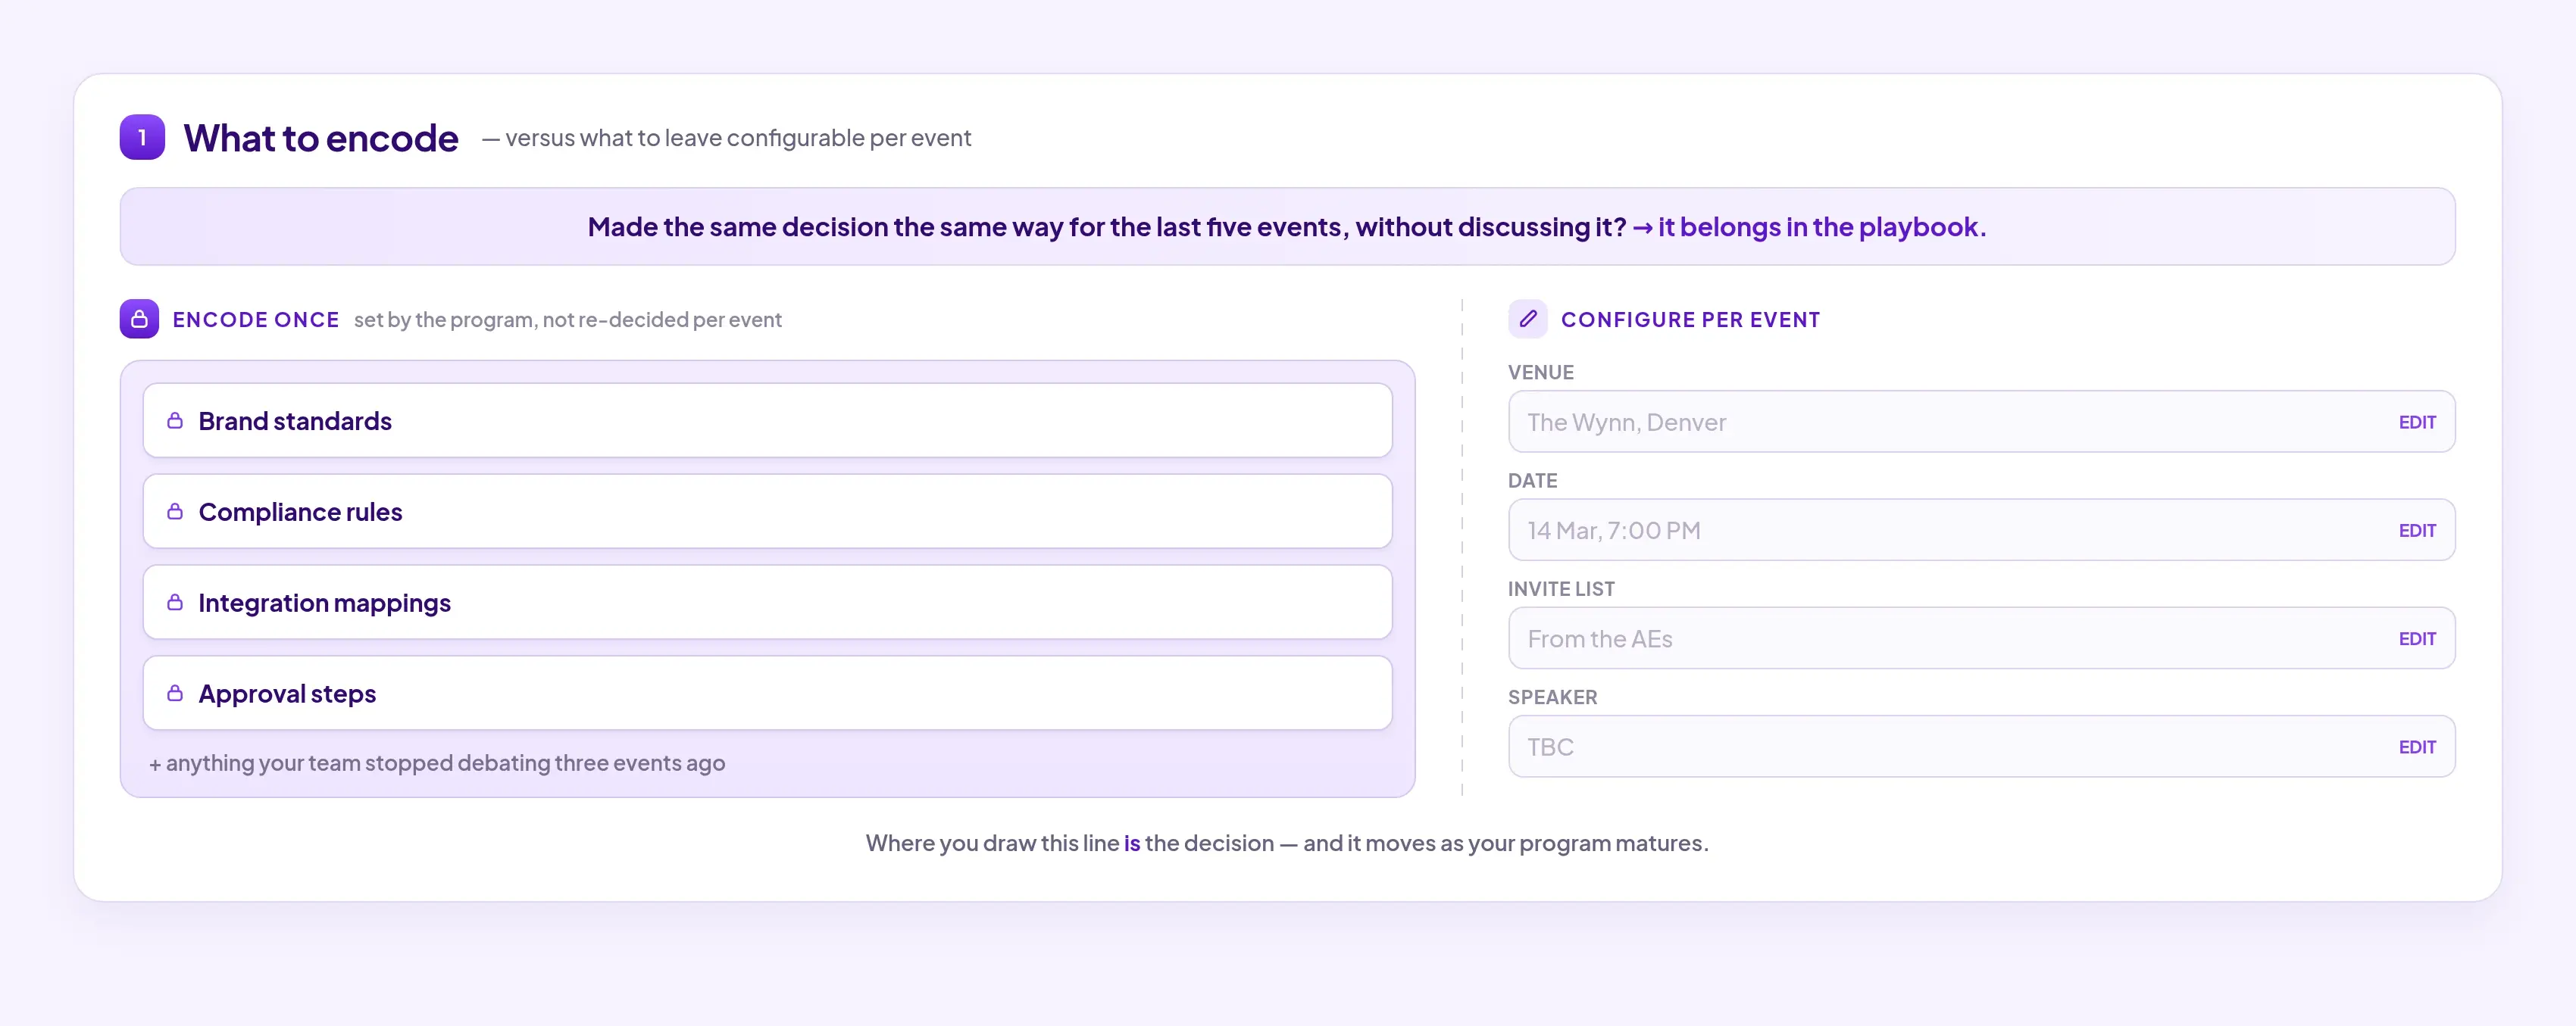Click the lock icon beside Brand standards
This screenshot has height=1026, width=2576.
[175, 420]
